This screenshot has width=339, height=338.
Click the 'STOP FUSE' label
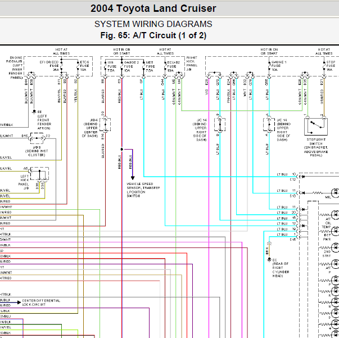point(331,64)
